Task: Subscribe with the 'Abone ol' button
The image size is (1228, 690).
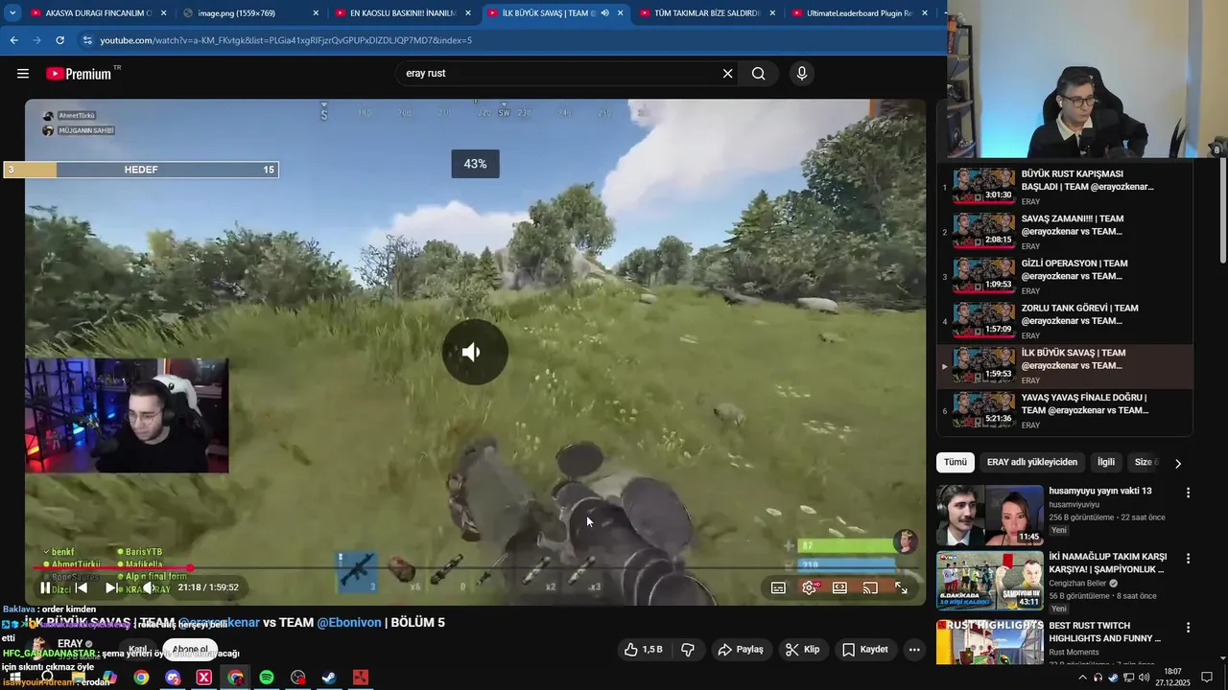Action: coord(190,649)
